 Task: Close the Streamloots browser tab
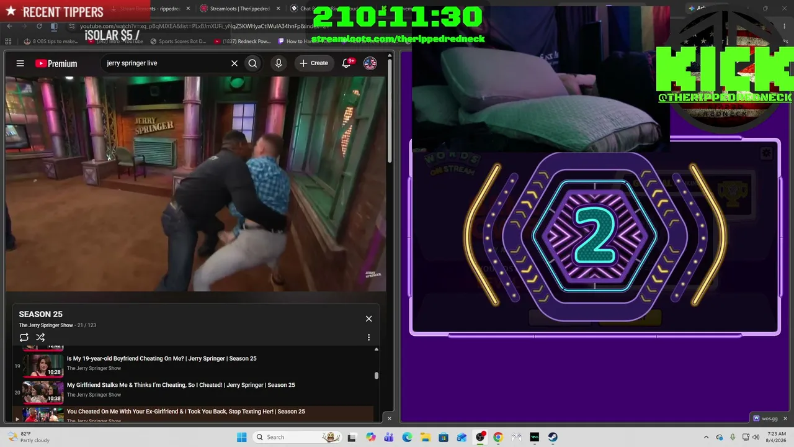[x=278, y=9]
